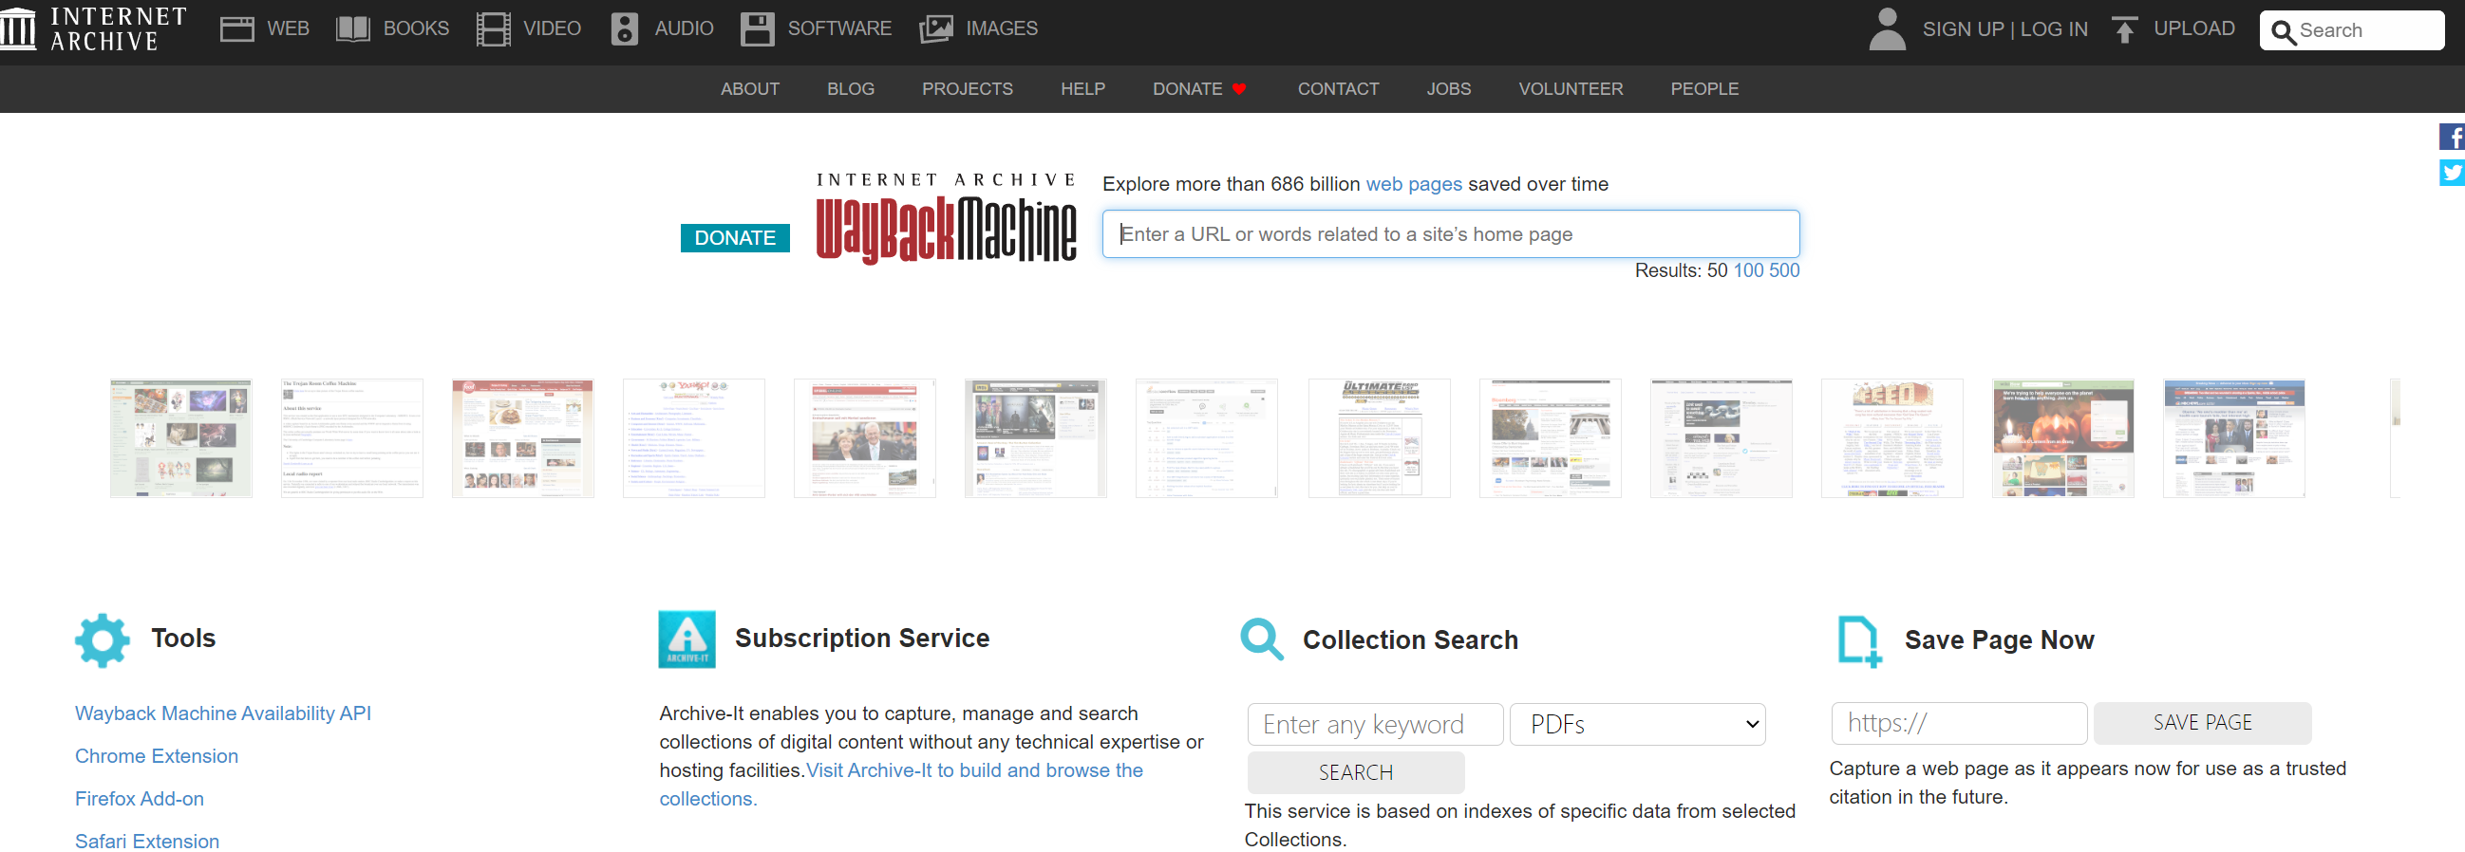Open the BLOG menu item
2465x852 pixels.
[x=850, y=89]
